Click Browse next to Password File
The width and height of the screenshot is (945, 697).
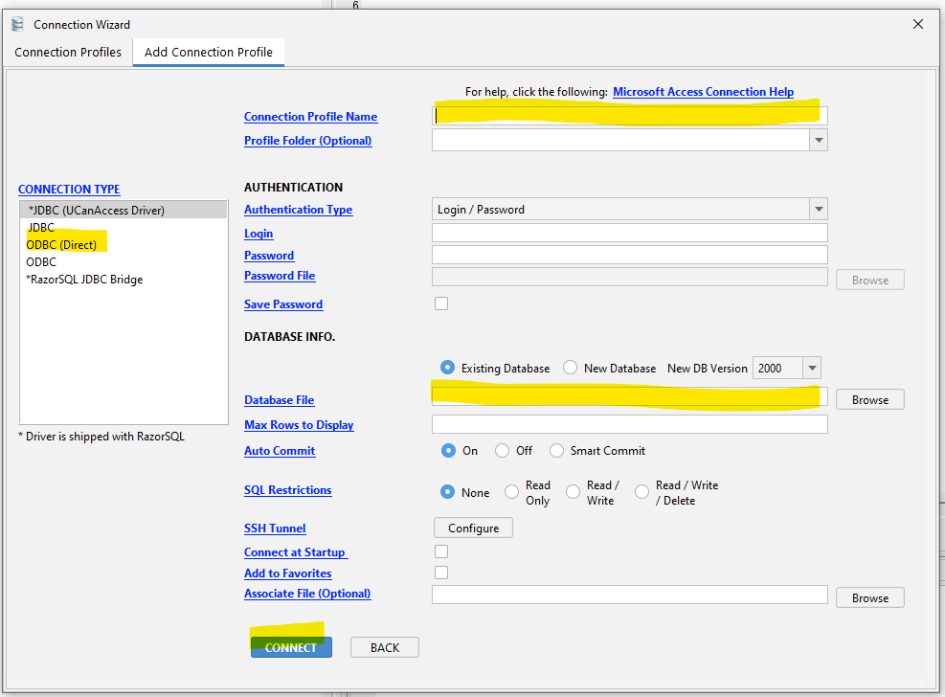[870, 281]
